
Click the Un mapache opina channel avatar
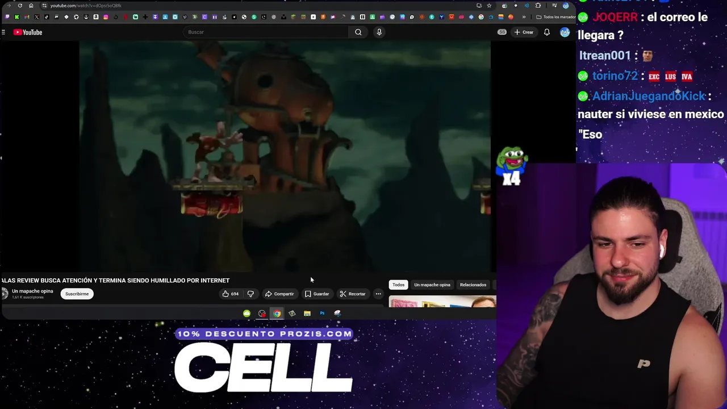5,294
